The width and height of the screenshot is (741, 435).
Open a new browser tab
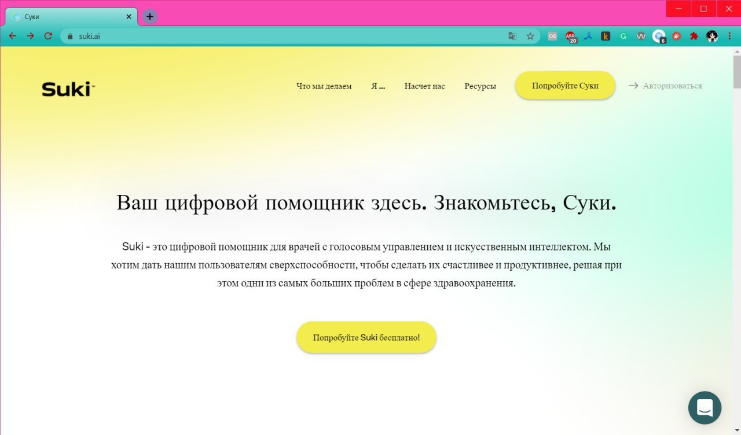pyautogui.click(x=150, y=16)
